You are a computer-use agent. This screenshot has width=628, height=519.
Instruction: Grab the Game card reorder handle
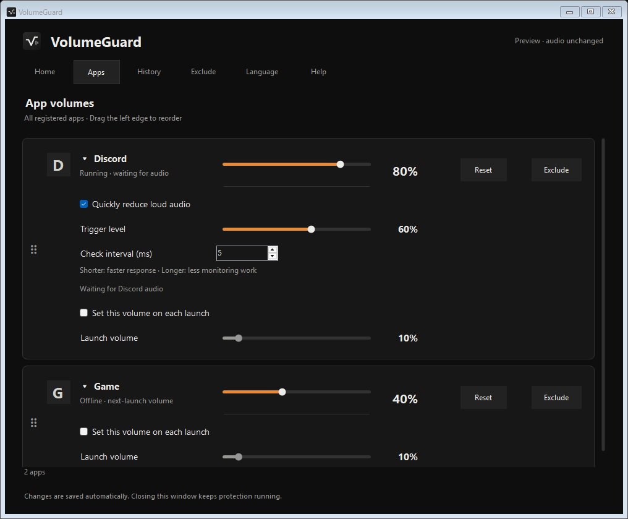[x=33, y=422]
